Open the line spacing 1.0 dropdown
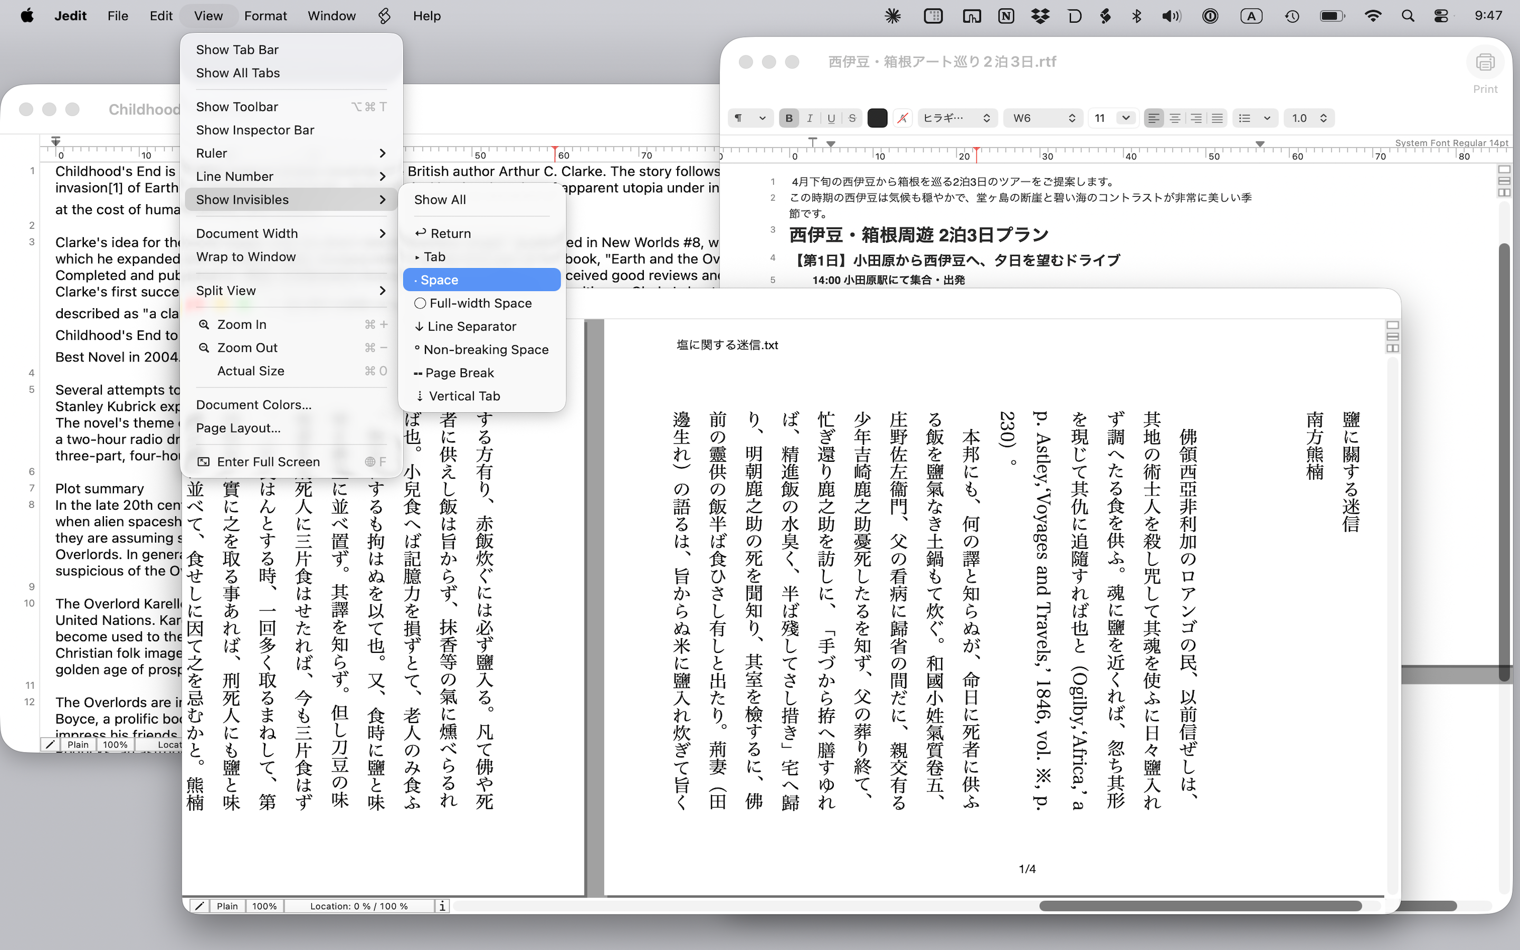The width and height of the screenshot is (1520, 950). pyautogui.click(x=1309, y=118)
